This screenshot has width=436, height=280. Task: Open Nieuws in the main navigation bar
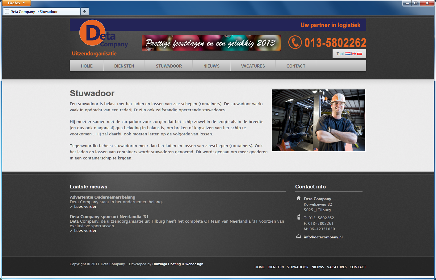(x=212, y=66)
